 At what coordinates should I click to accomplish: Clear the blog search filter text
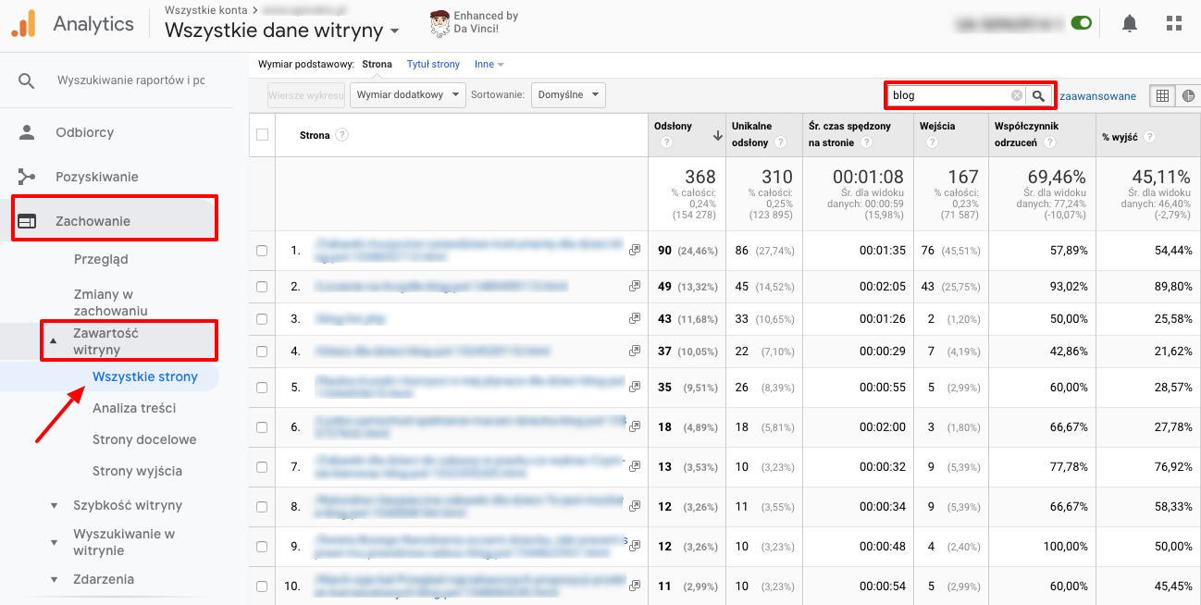[x=1016, y=95]
